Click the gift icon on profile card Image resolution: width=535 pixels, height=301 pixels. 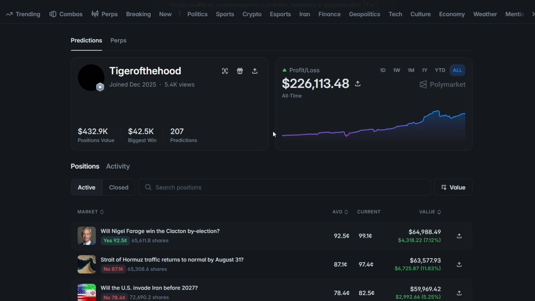pyautogui.click(x=240, y=71)
